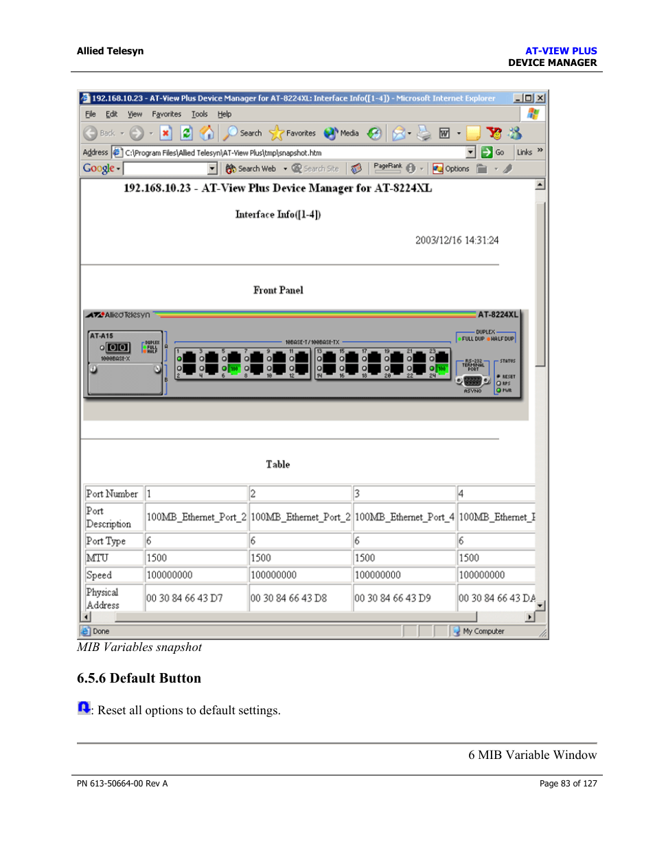Click the AT-VIEW PLUS header link
655x849 pixels.
(x=561, y=51)
